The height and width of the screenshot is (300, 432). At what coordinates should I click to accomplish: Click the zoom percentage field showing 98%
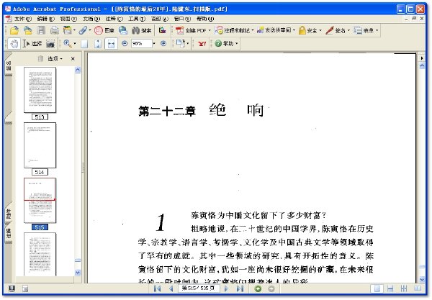tap(141, 43)
